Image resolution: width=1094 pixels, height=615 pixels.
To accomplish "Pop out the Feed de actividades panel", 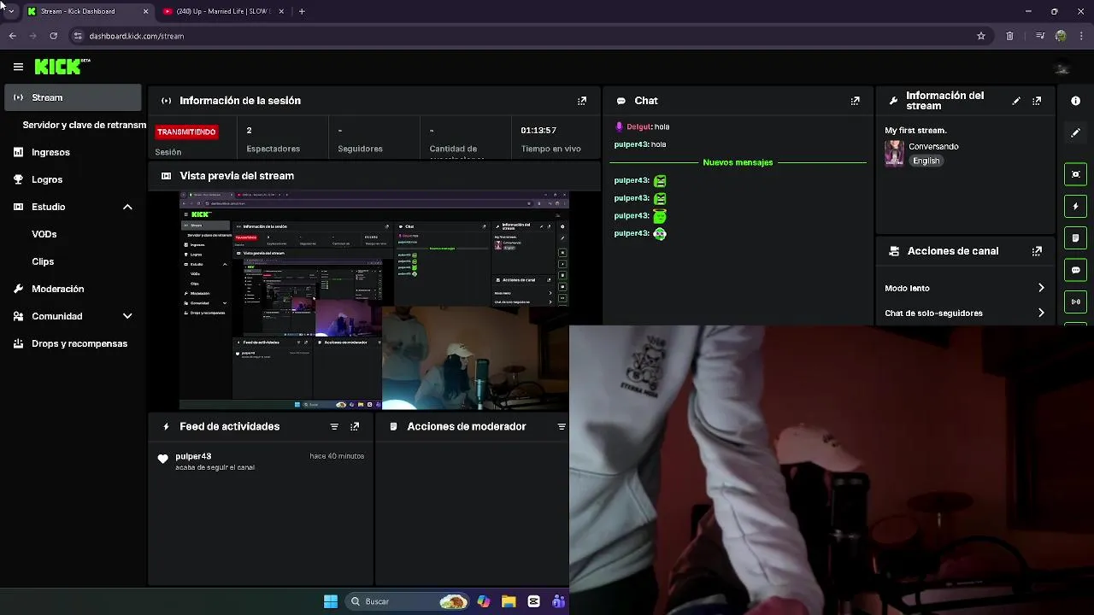I will pos(355,426).
